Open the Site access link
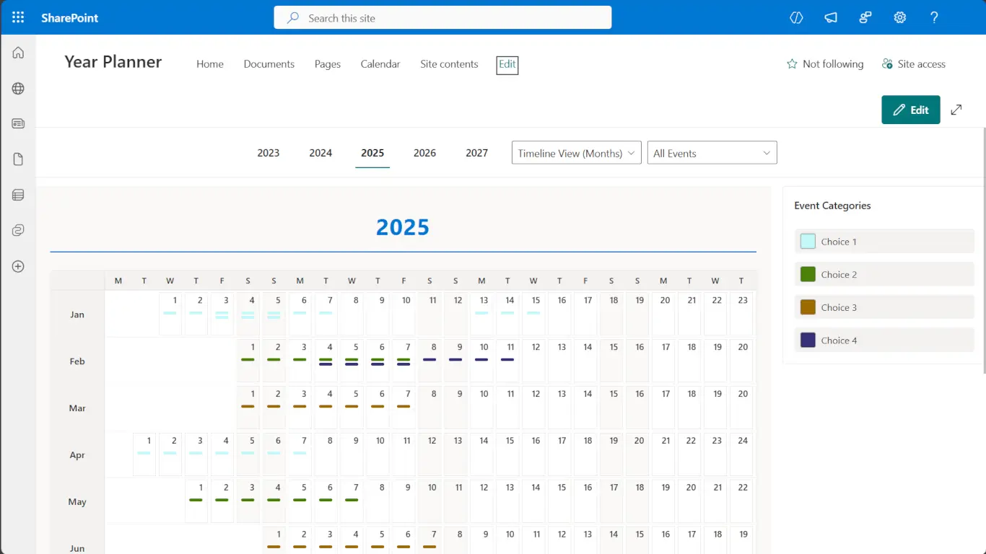Viewport: 986px width, 554px height. coord(913,63)
